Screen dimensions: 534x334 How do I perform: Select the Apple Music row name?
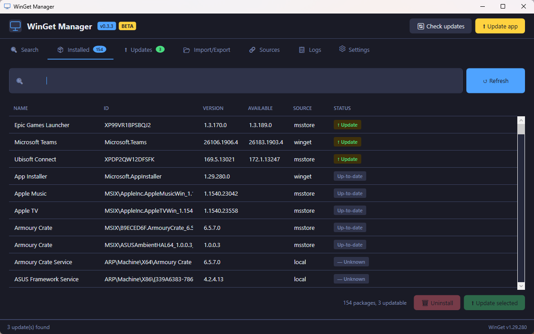pos(30,193)
